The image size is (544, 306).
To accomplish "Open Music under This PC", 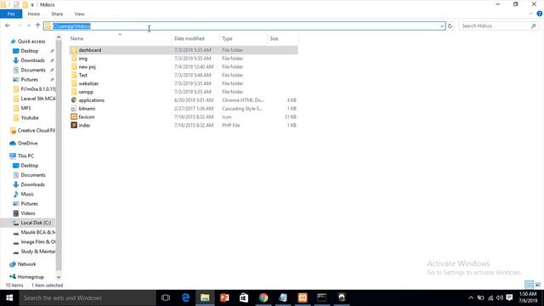I will point(27,194).
